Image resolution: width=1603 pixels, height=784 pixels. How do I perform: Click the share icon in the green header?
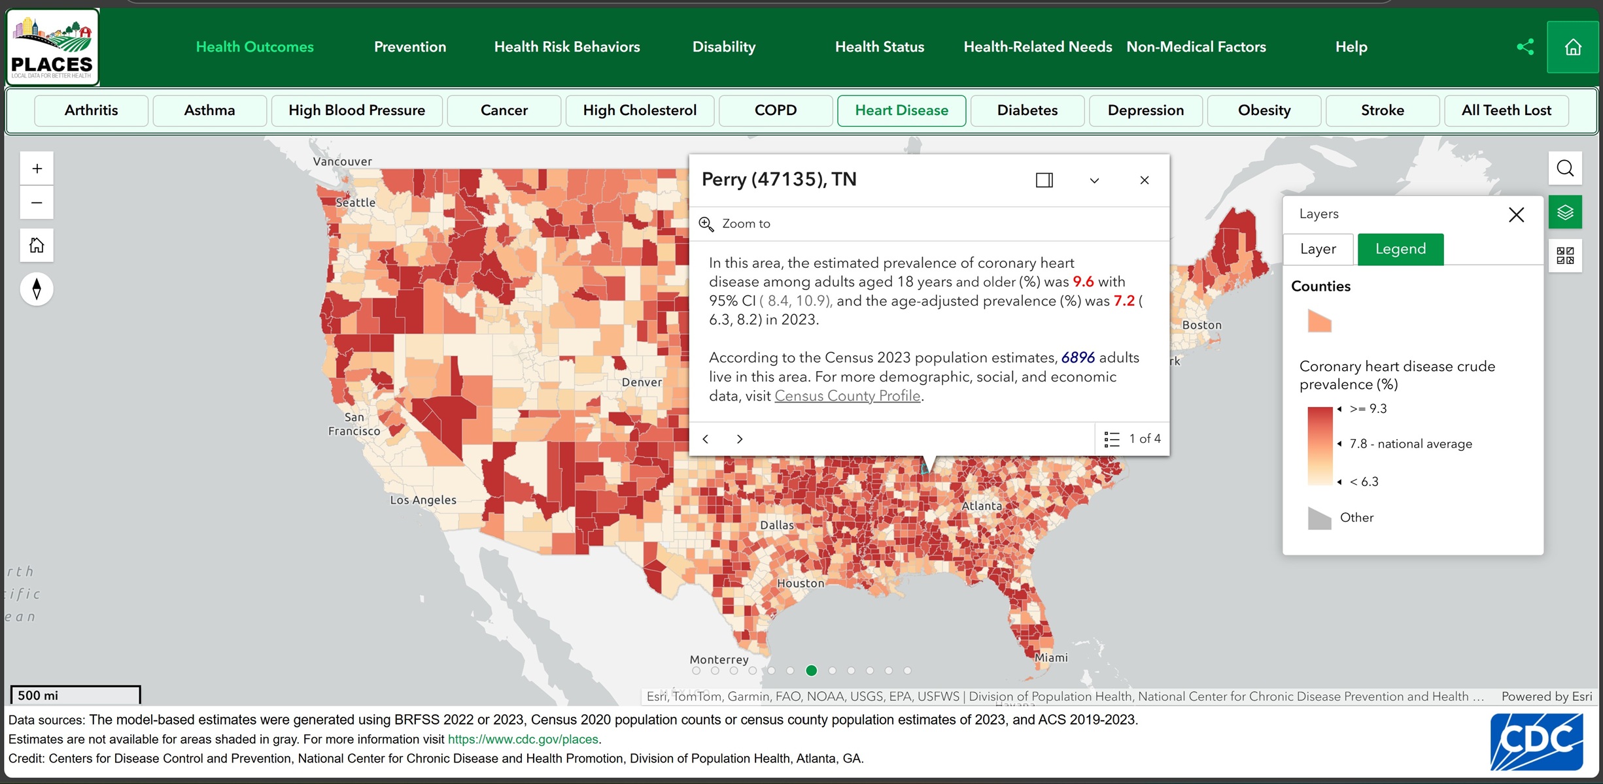[x=1525, y=46]
